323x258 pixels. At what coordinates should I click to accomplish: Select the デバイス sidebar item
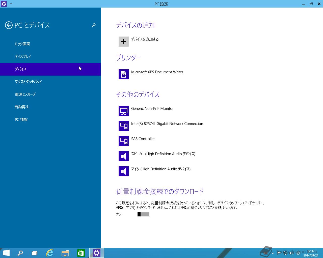(x=50, y=69)
